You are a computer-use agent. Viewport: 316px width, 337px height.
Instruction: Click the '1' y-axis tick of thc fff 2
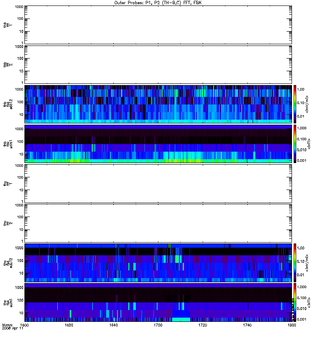pyautogui.click(x=22, y=241)
